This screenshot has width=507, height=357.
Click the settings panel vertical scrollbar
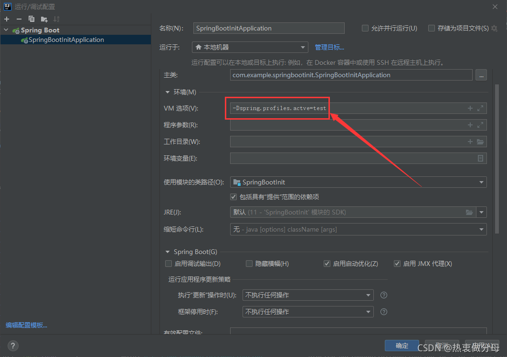point(497,159)
